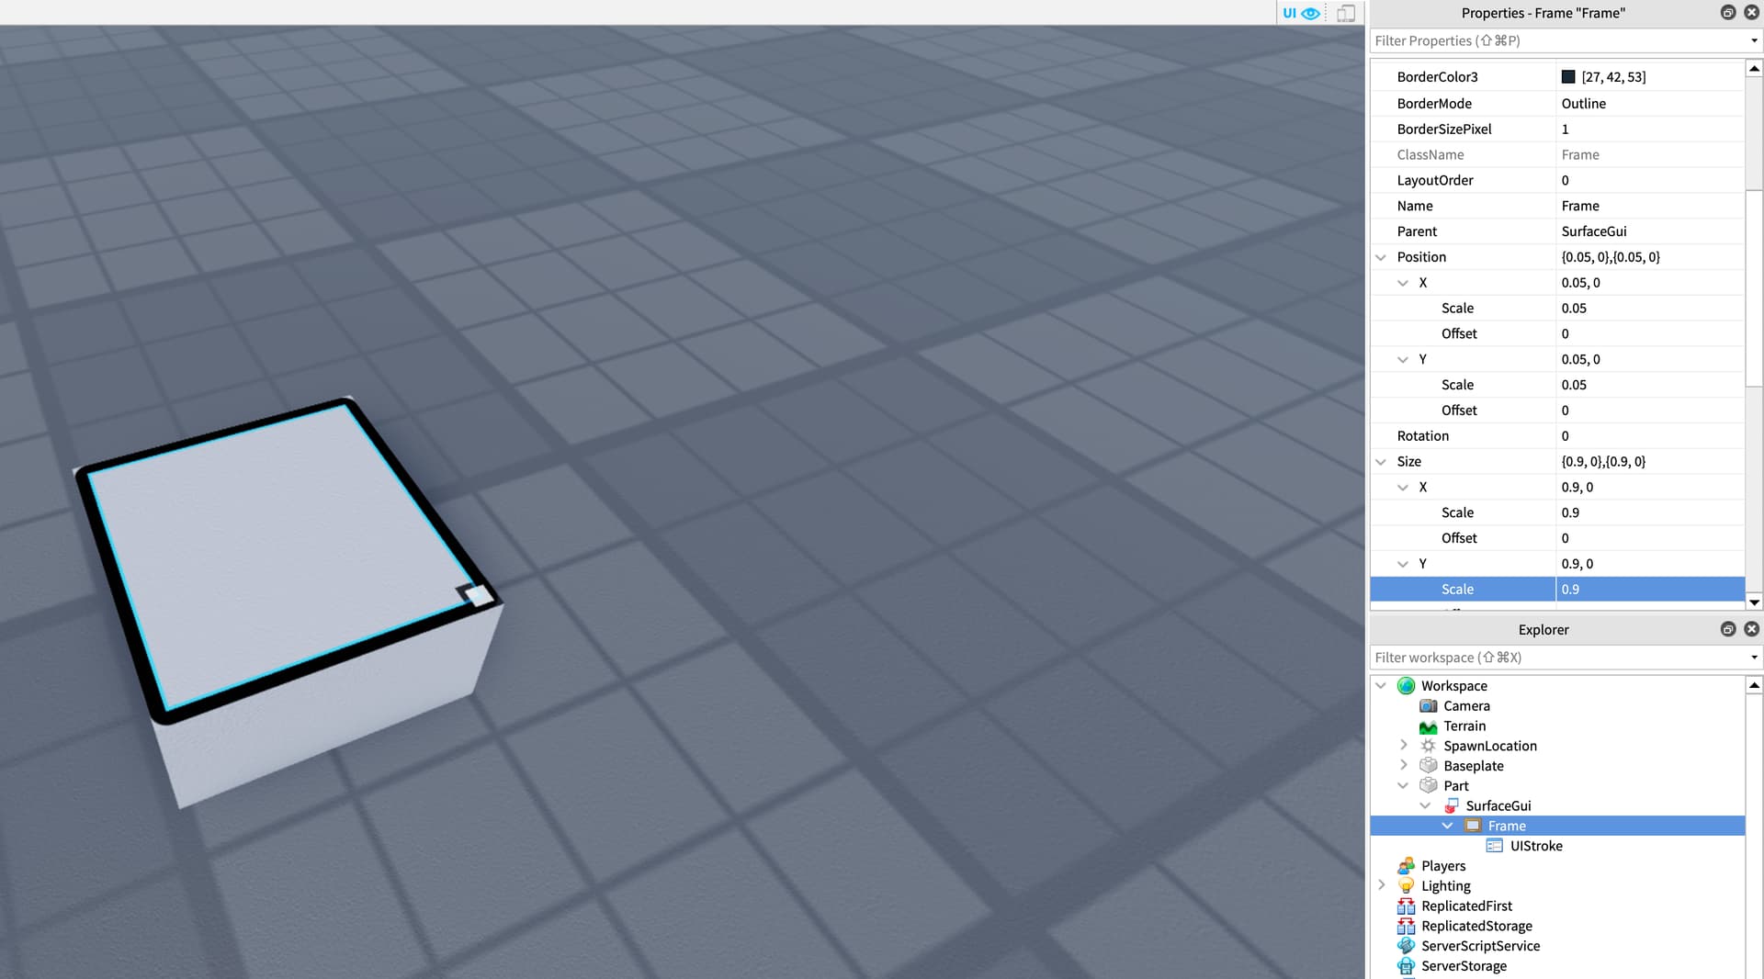Click the SurfaceGui icon
The image size is (1764, 979).
coord(1451,806)
